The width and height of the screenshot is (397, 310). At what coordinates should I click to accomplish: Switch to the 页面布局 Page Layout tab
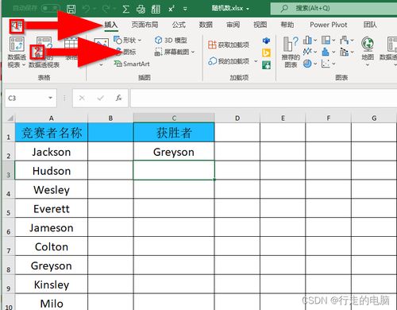[145, 25]
